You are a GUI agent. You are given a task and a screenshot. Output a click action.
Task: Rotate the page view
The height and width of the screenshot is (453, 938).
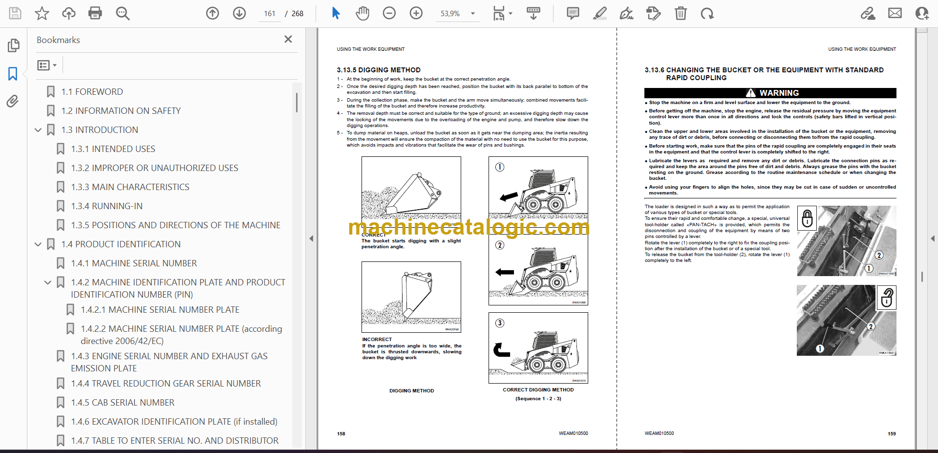(707, 13)
